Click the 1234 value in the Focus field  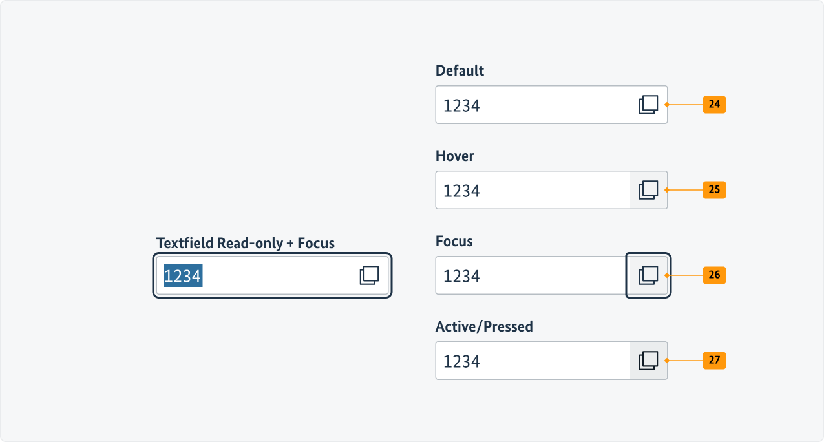pyautogui.click(x=461, y=276)
